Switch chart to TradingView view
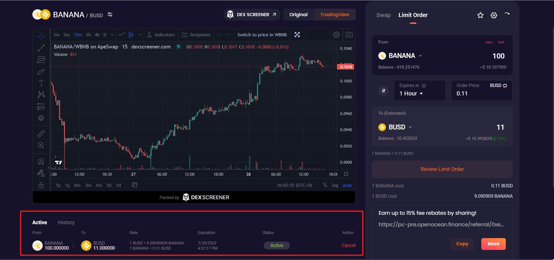 click(x=335, y=14)
